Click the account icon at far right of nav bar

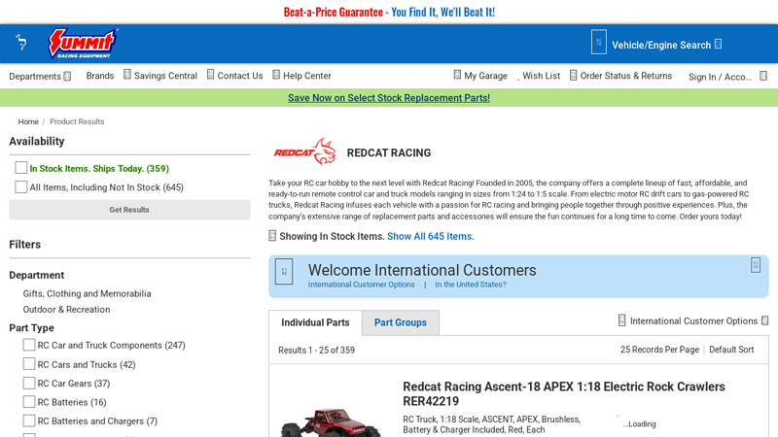click(763, 77)
